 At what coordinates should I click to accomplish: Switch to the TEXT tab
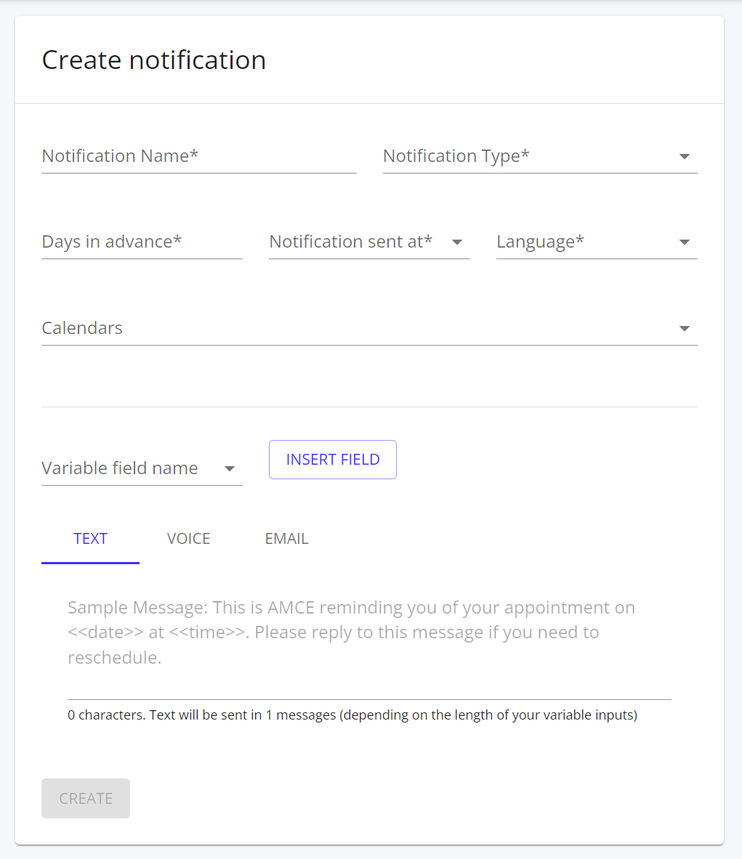pos(91,539)
